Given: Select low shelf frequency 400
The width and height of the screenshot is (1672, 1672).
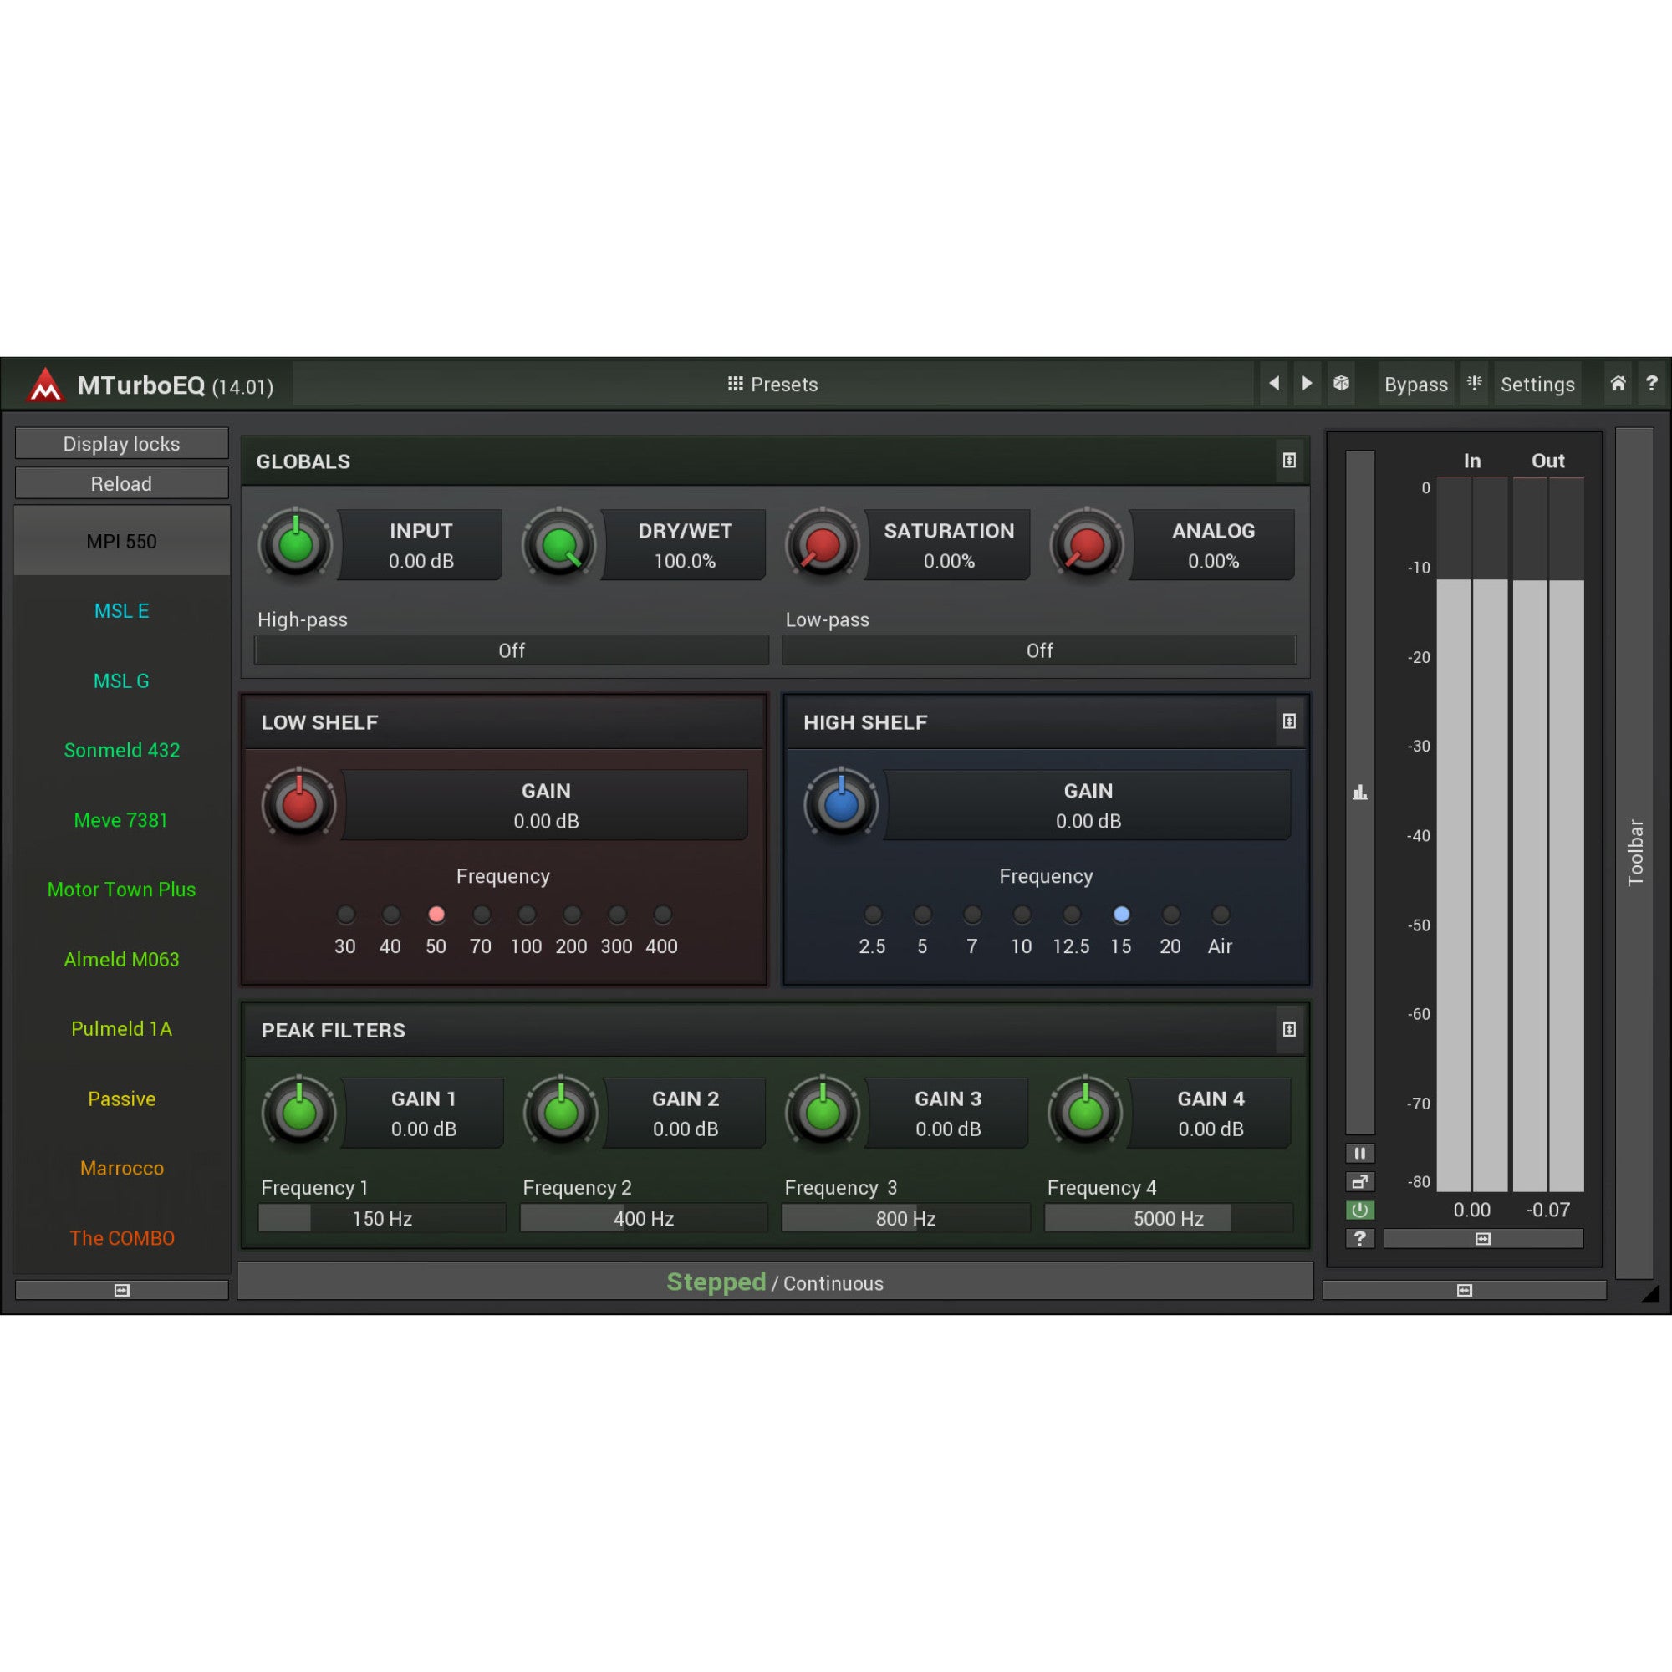Looking at the screenshot, I should 662,915.
